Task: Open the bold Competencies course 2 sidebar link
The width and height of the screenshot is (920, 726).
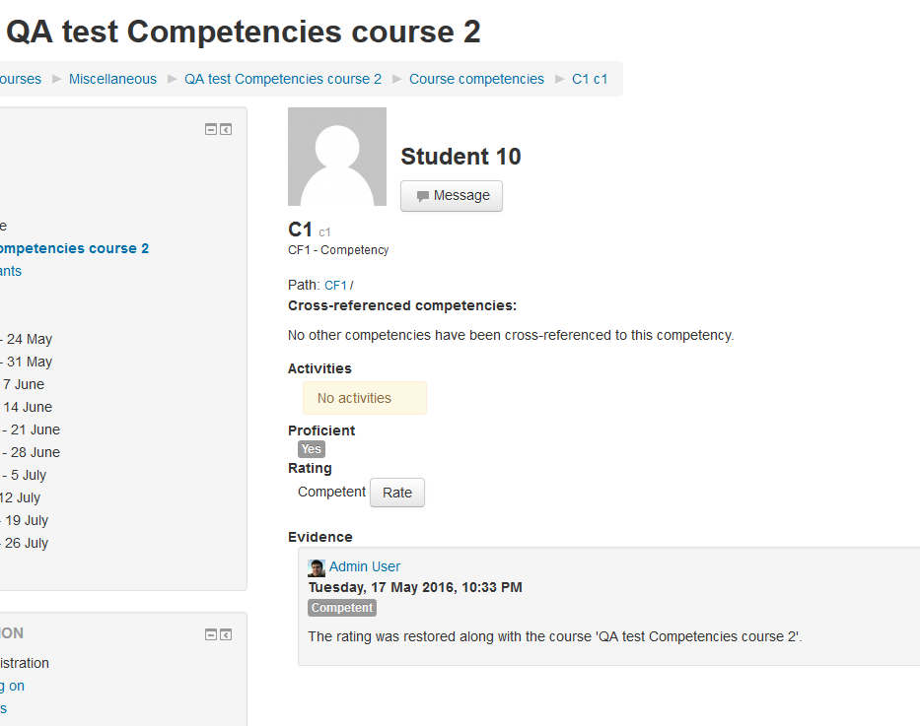Action: click(74, 248)
